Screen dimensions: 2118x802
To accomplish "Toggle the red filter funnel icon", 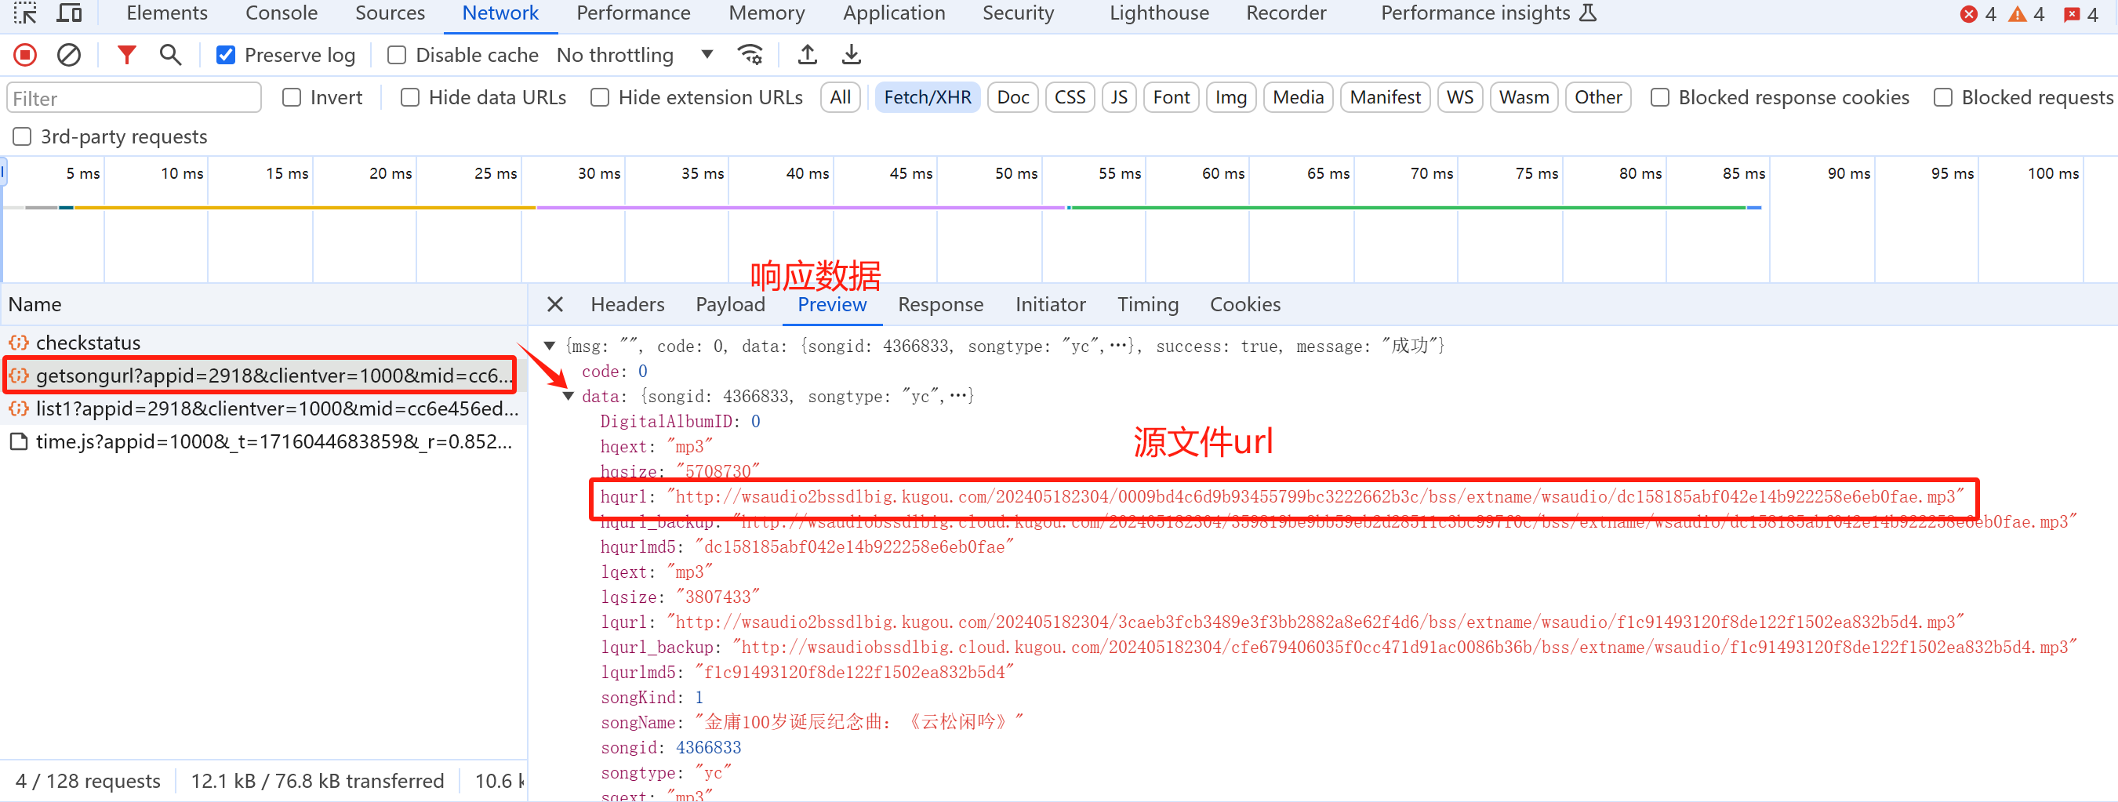I will (126, 55).
